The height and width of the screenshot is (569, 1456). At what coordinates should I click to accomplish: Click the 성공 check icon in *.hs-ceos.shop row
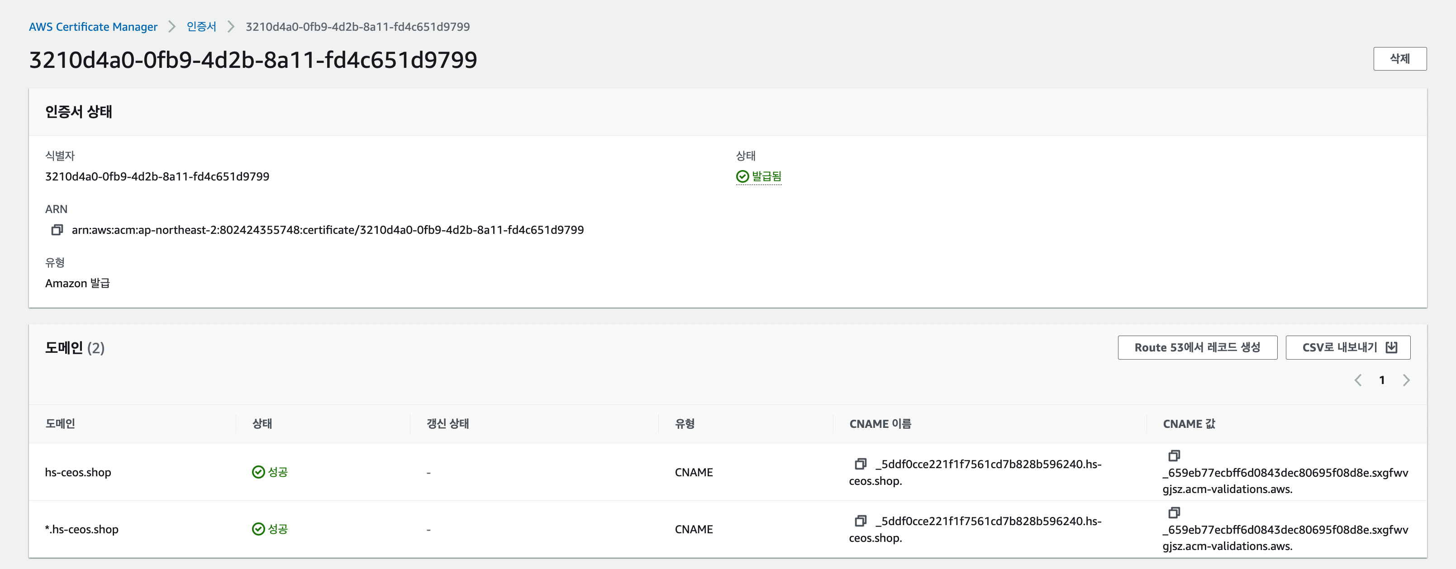[258, 530]
